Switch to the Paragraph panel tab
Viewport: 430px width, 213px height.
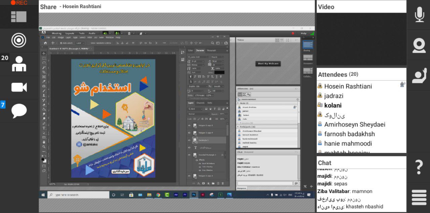[x=211, y=50]
